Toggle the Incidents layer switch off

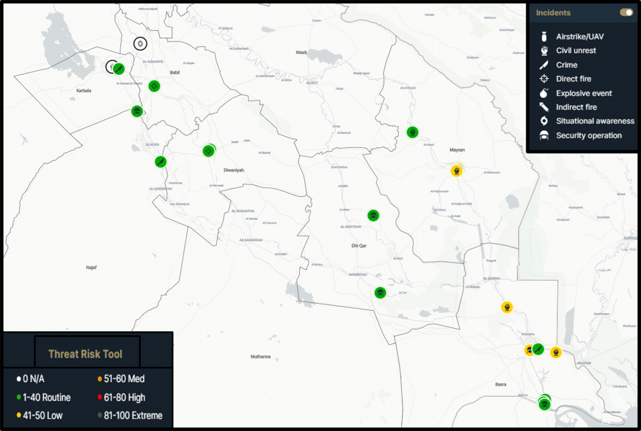pyautogui.click(x=625, y=13)
